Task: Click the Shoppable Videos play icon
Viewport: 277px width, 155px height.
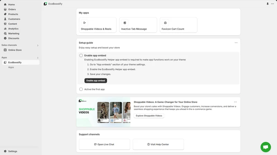Action: (84, 23)
